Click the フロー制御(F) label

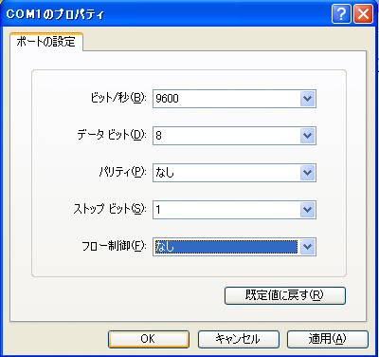(115, 246)
